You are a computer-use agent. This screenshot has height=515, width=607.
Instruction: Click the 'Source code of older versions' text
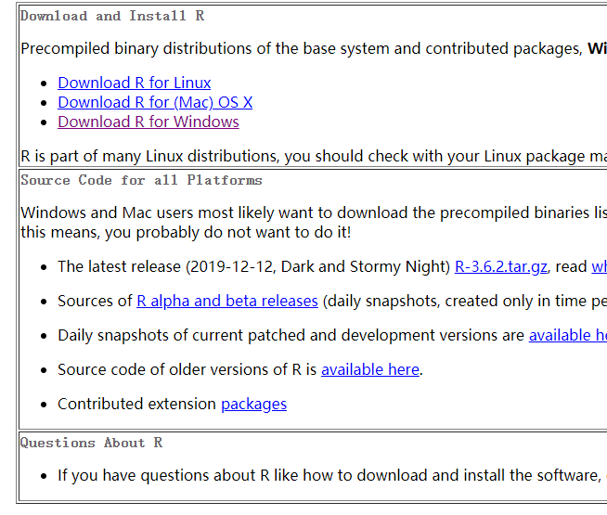coord(186,369)
